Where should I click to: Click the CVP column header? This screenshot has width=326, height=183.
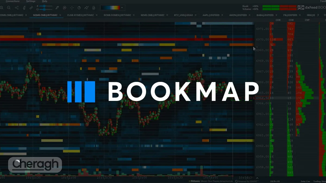[307, 20]
